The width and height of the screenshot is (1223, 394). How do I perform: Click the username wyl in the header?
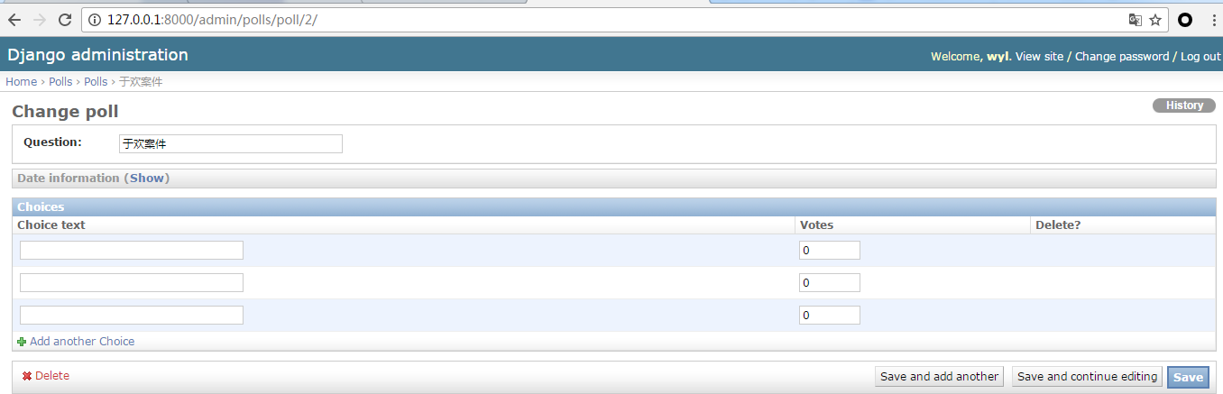pos(998,56)
